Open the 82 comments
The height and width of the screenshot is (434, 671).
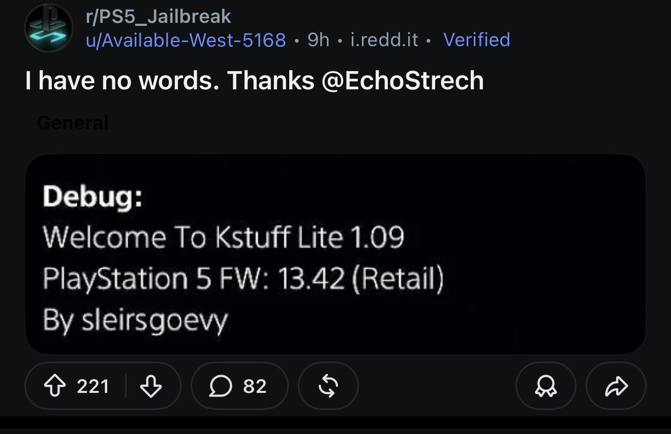(x=239, y=386)
